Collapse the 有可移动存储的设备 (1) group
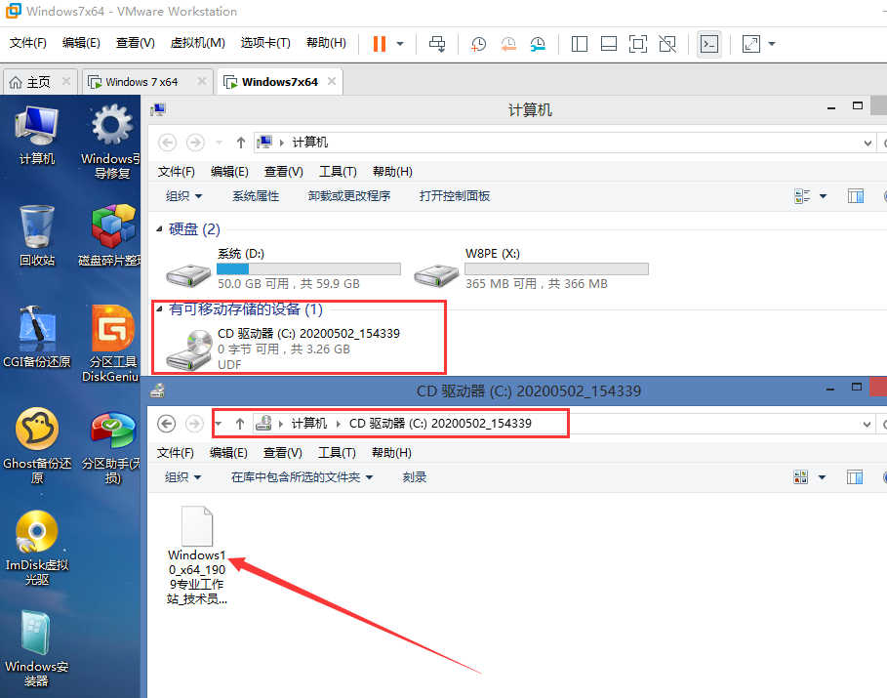Viewport: 887px width, 698px height. [x=159, y=309]
